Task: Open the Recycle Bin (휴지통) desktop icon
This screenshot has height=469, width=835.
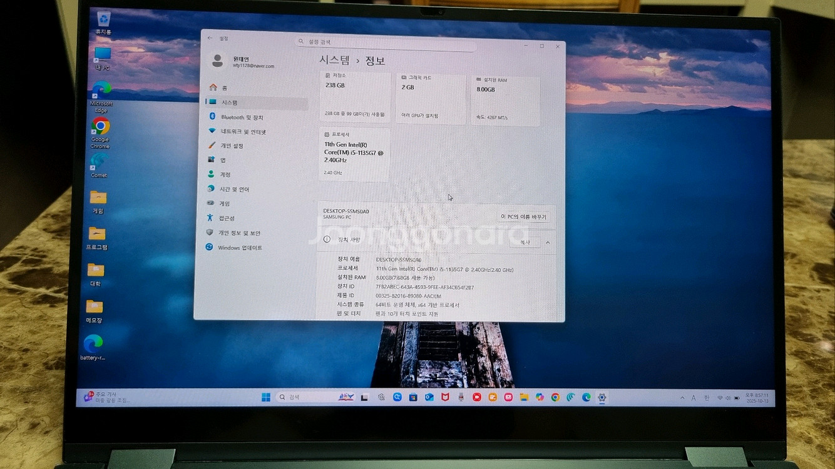Action: (x=103, y=19)
